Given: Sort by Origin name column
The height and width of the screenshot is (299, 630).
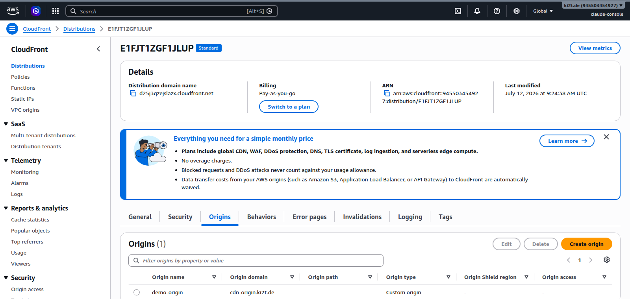Looking at the screenshot, I should tap(214, 277).
